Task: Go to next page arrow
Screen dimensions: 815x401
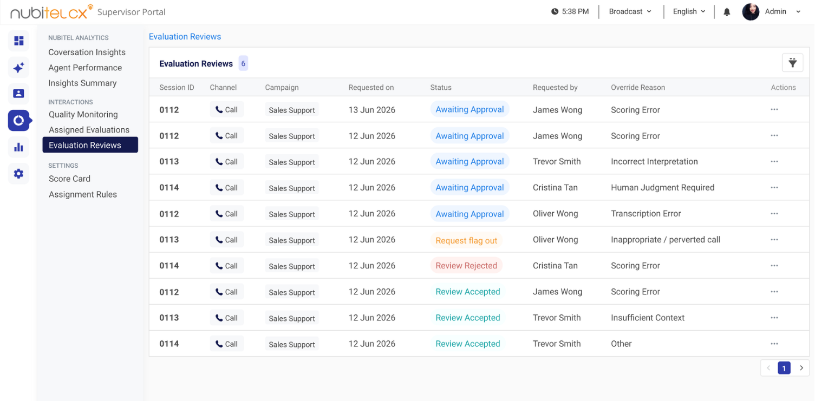Action: 801,368
